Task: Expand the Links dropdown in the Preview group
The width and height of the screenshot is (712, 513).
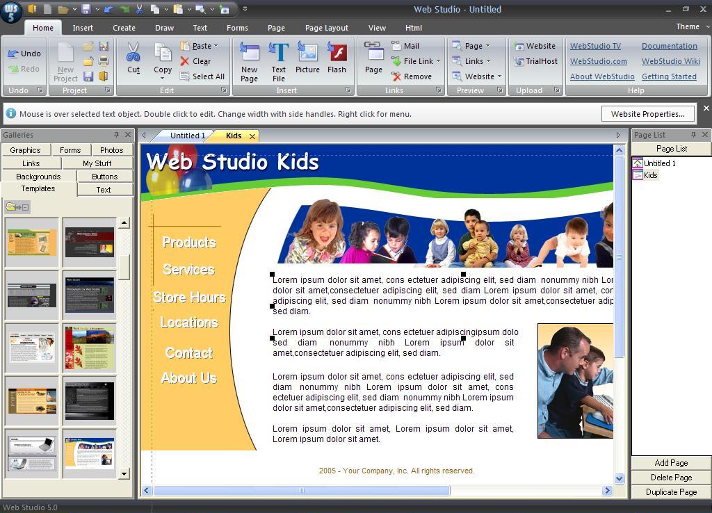Action: pos(474,61)
